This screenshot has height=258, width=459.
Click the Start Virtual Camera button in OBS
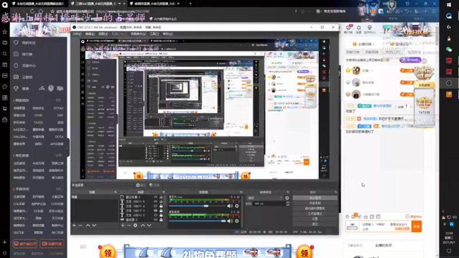tap(315, 209)
